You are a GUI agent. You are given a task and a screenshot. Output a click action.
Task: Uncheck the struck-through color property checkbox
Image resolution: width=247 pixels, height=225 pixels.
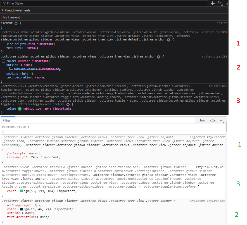4,61
